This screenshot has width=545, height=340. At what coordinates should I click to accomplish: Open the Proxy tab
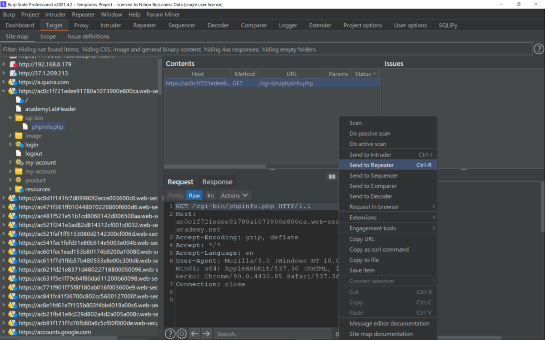pyautogui.click(x=81, y=25)
